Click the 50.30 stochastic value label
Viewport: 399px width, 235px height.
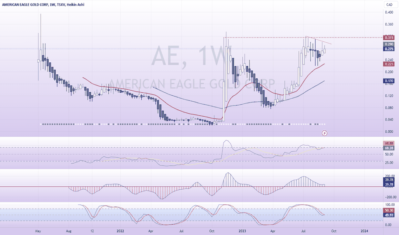pos(389,210)
